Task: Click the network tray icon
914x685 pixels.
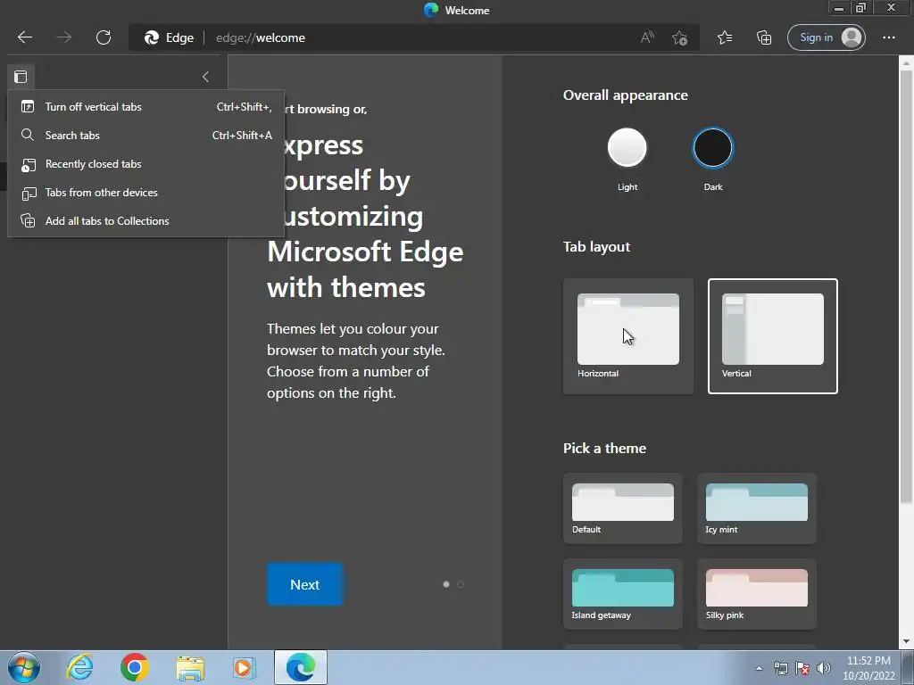Action: 780,668
